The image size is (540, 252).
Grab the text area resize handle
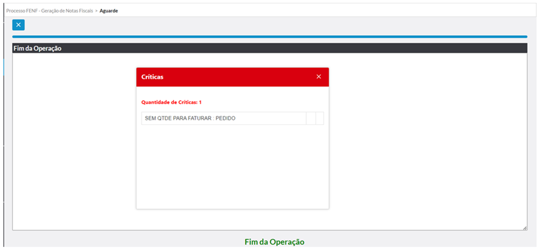[525, 228]
